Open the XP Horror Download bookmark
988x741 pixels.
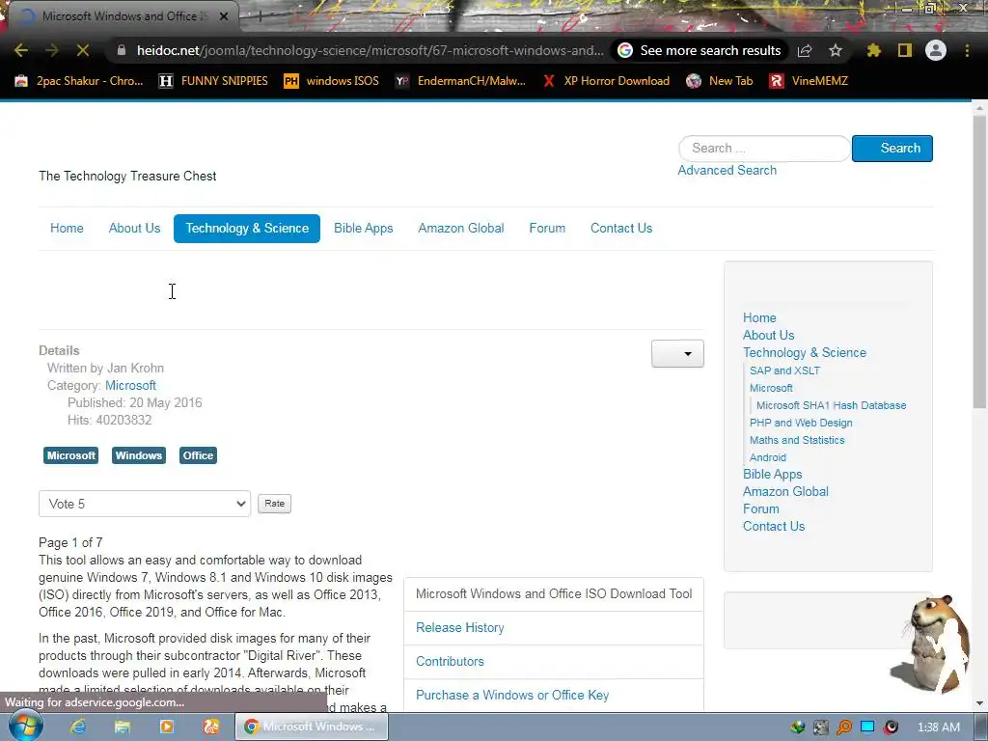[606, 81]
